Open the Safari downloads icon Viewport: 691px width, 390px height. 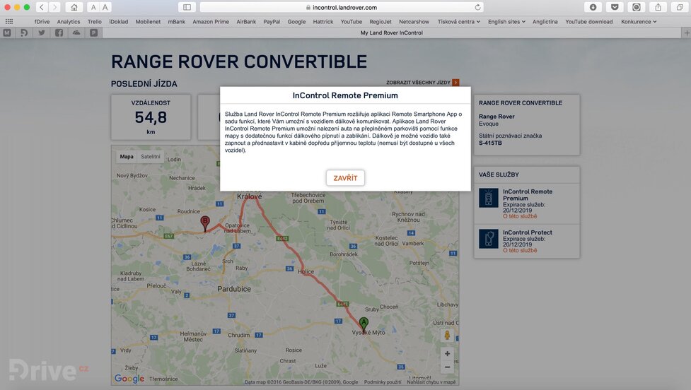(x=593, y=7)
